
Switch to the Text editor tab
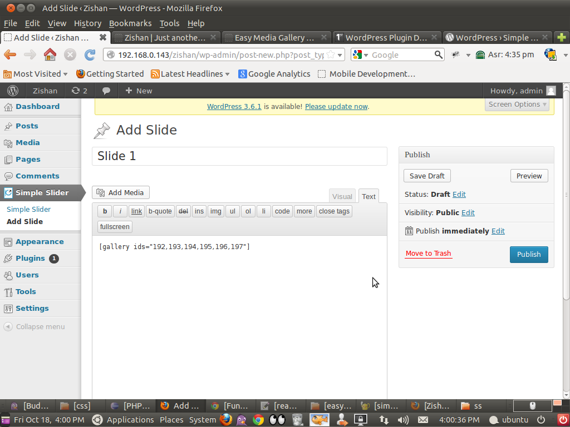[x=368, y=196]
